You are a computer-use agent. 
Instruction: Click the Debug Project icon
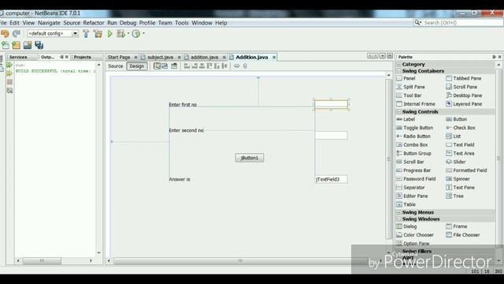120,33
